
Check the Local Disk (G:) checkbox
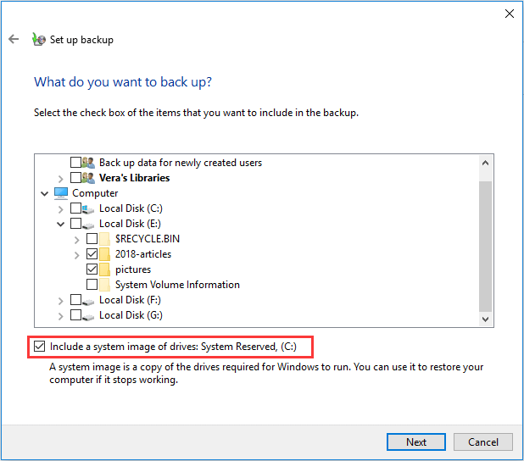[x=75, y=315]
